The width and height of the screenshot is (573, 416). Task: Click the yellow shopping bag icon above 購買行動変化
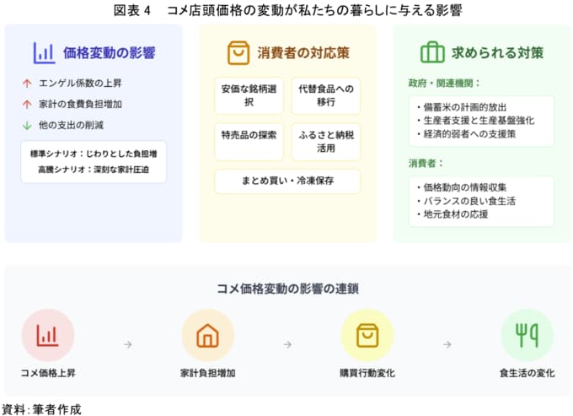(367, 335)
